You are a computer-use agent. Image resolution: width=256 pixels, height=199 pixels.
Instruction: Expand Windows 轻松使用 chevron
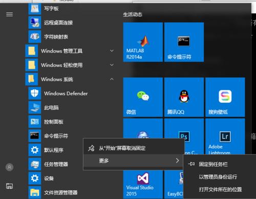(x=112, y=65)
